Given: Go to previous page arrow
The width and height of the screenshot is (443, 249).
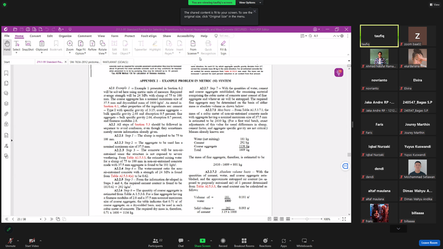Looking at the screenshot, I should (12, 219).
